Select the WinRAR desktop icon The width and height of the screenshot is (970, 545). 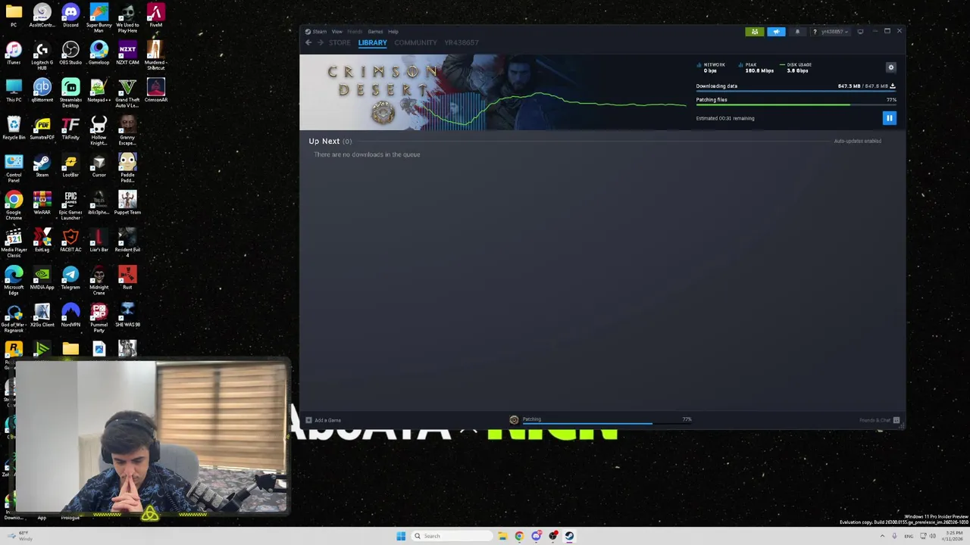point(42,202)
